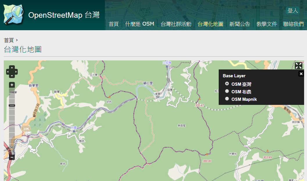
Task: Click the 台灣化地圖 page heading
Action: coord(23,49)
